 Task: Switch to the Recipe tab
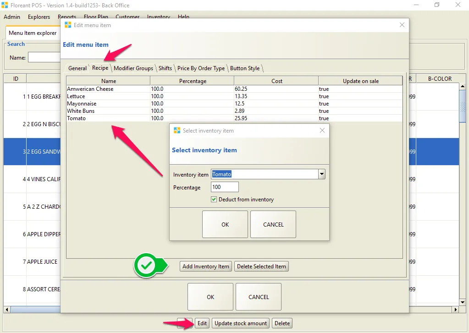[100, 68]
